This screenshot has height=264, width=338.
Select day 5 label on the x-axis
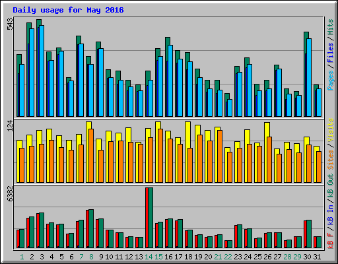click(x=61, y=257)
